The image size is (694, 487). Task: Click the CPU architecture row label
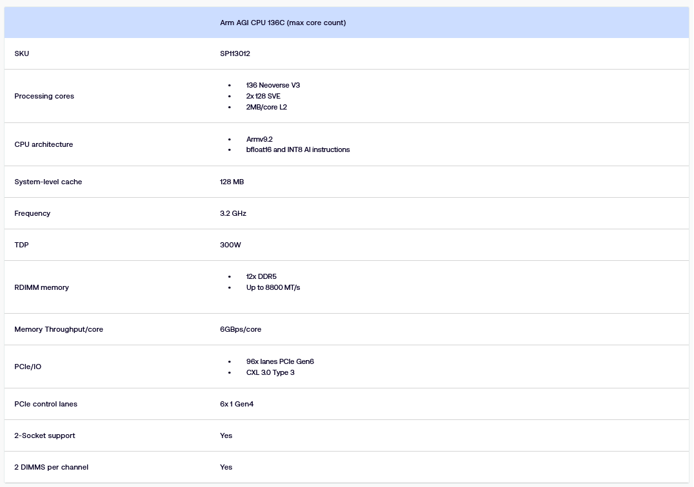44,144
